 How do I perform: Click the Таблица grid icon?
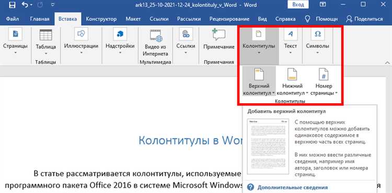(46, 34)
